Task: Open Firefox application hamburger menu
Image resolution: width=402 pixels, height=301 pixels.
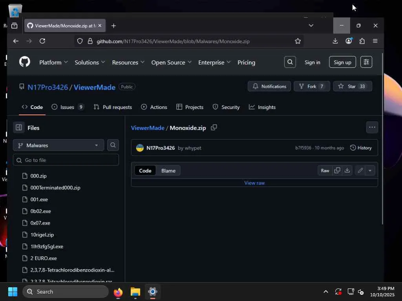Action: (x=375, y=41)
